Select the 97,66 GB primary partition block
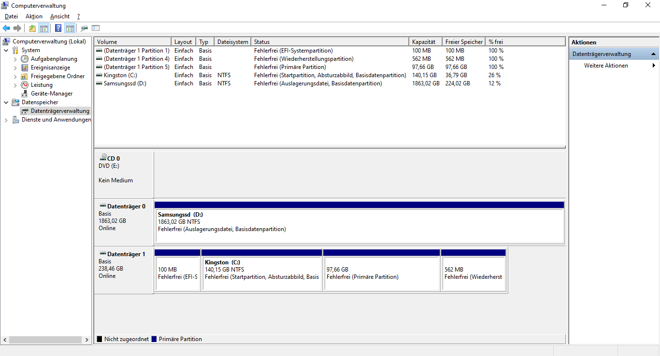Screen dimensions: 660x356 click(382, 270)
